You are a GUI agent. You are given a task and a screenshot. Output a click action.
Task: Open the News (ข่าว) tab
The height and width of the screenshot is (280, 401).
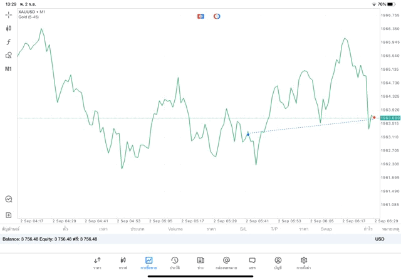click(x=200, y=262)
